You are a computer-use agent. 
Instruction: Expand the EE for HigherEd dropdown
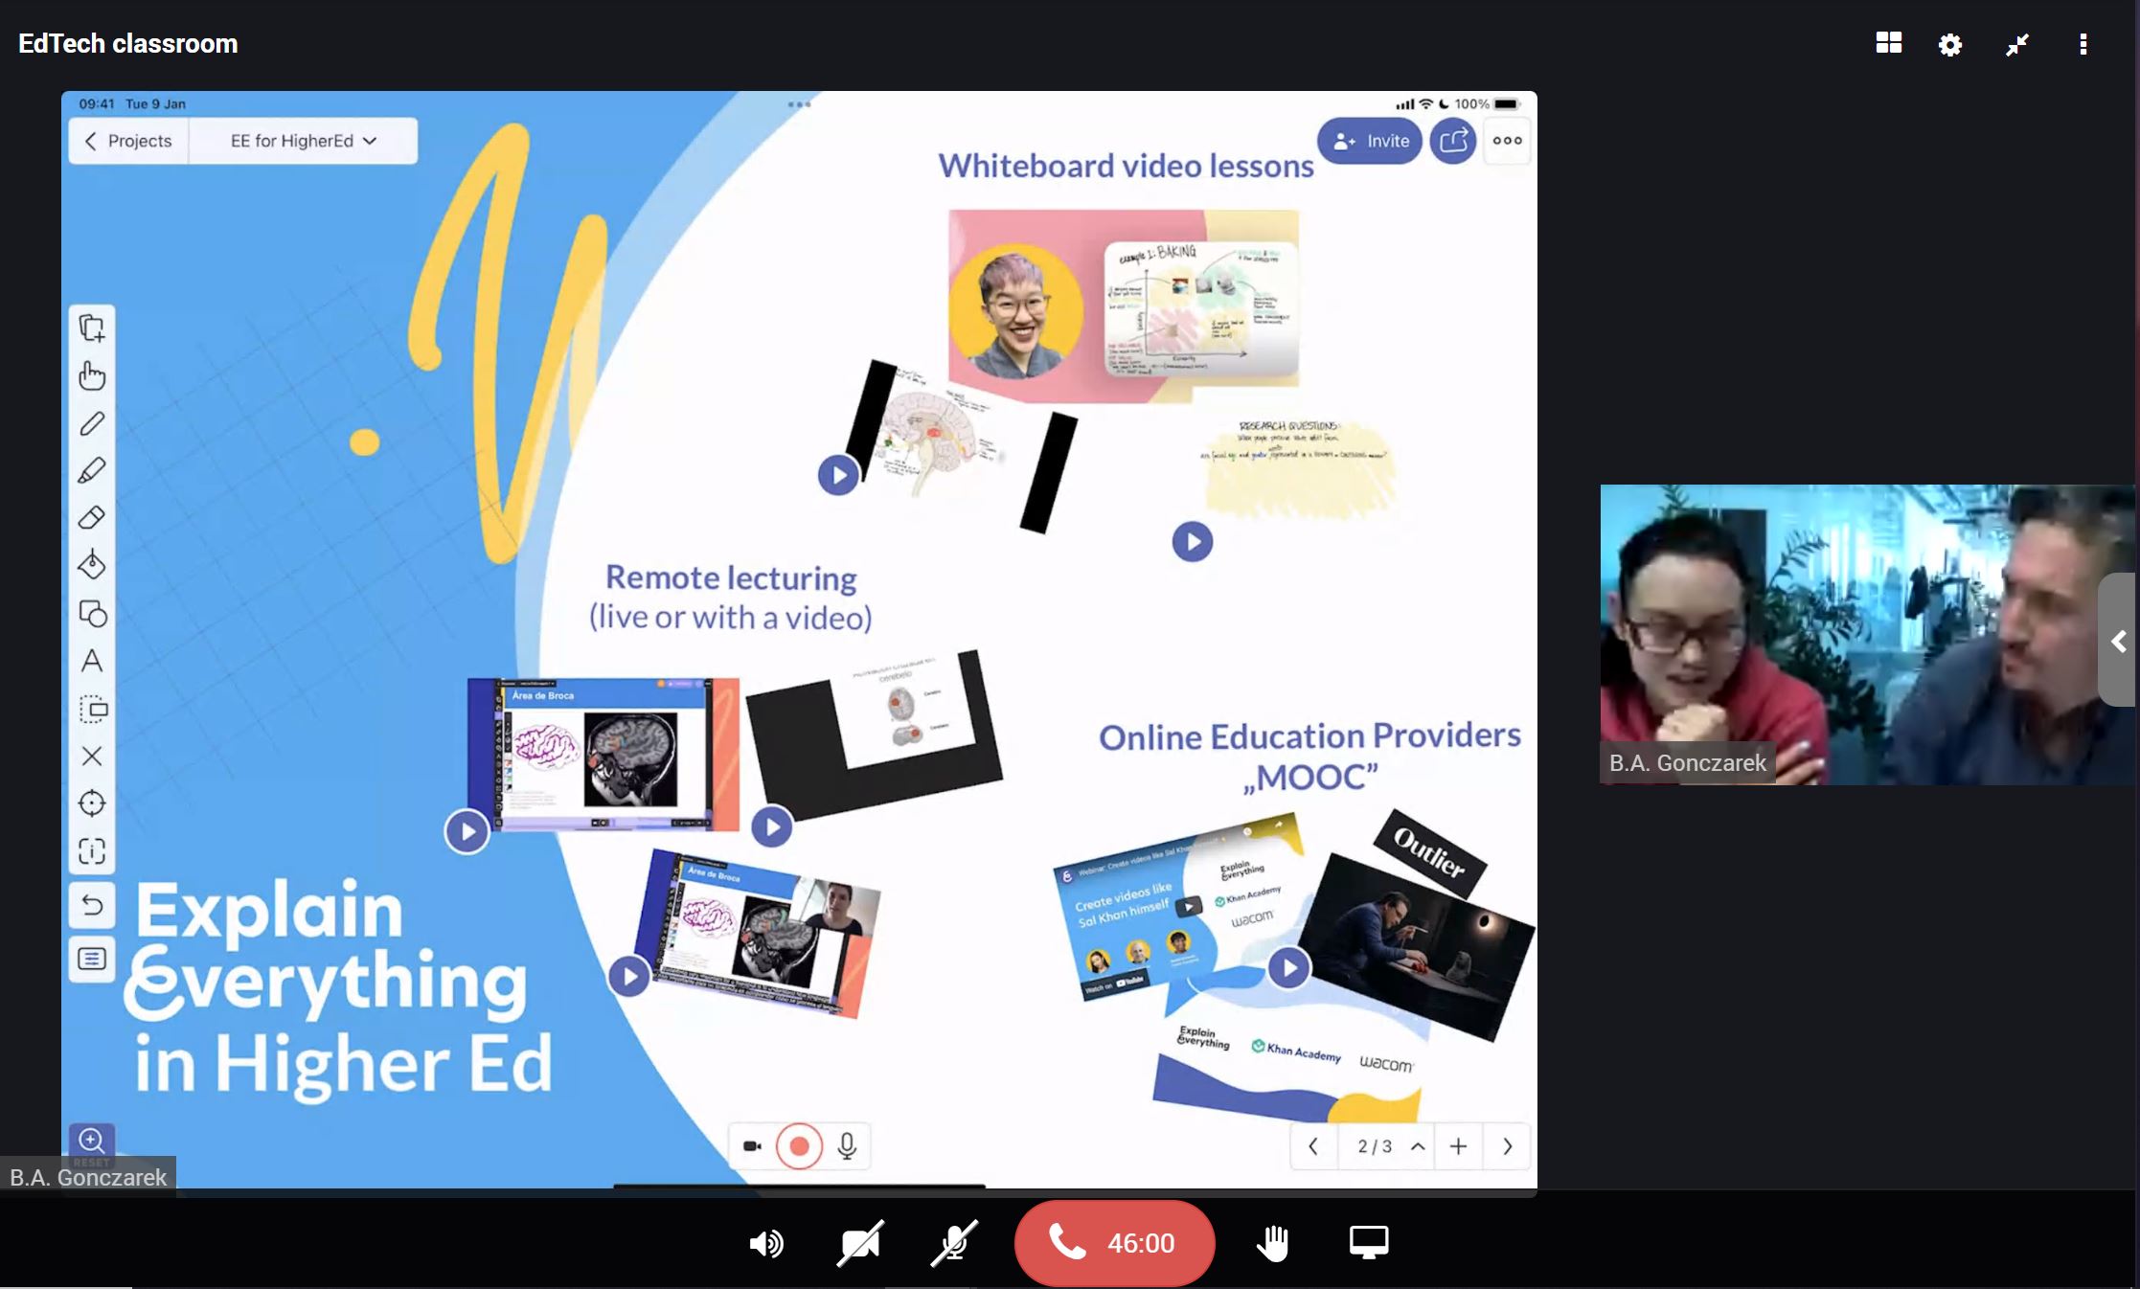click(303, 141)
